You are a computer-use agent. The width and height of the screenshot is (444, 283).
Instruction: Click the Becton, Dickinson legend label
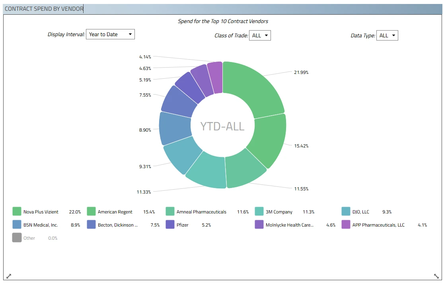(118, 225)
